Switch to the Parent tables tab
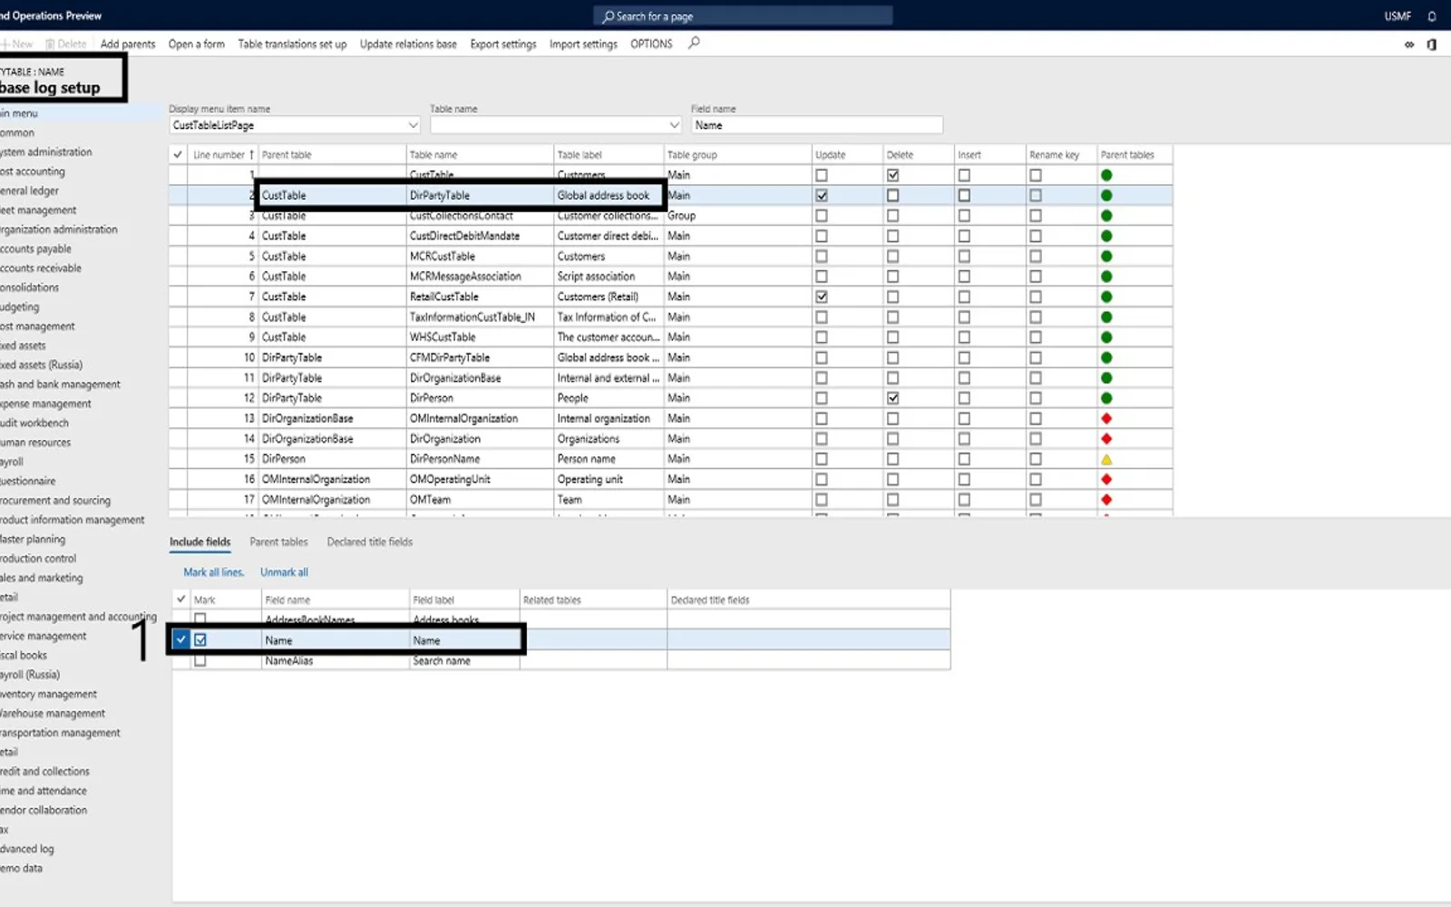The height and width of the screenshot is (907, 1451). (278, 542)
